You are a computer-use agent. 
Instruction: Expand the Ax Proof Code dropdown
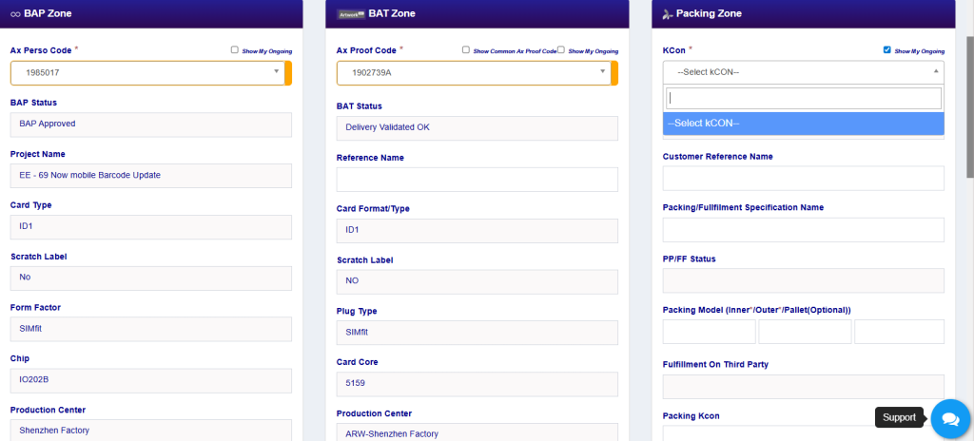tap(473, 72)
